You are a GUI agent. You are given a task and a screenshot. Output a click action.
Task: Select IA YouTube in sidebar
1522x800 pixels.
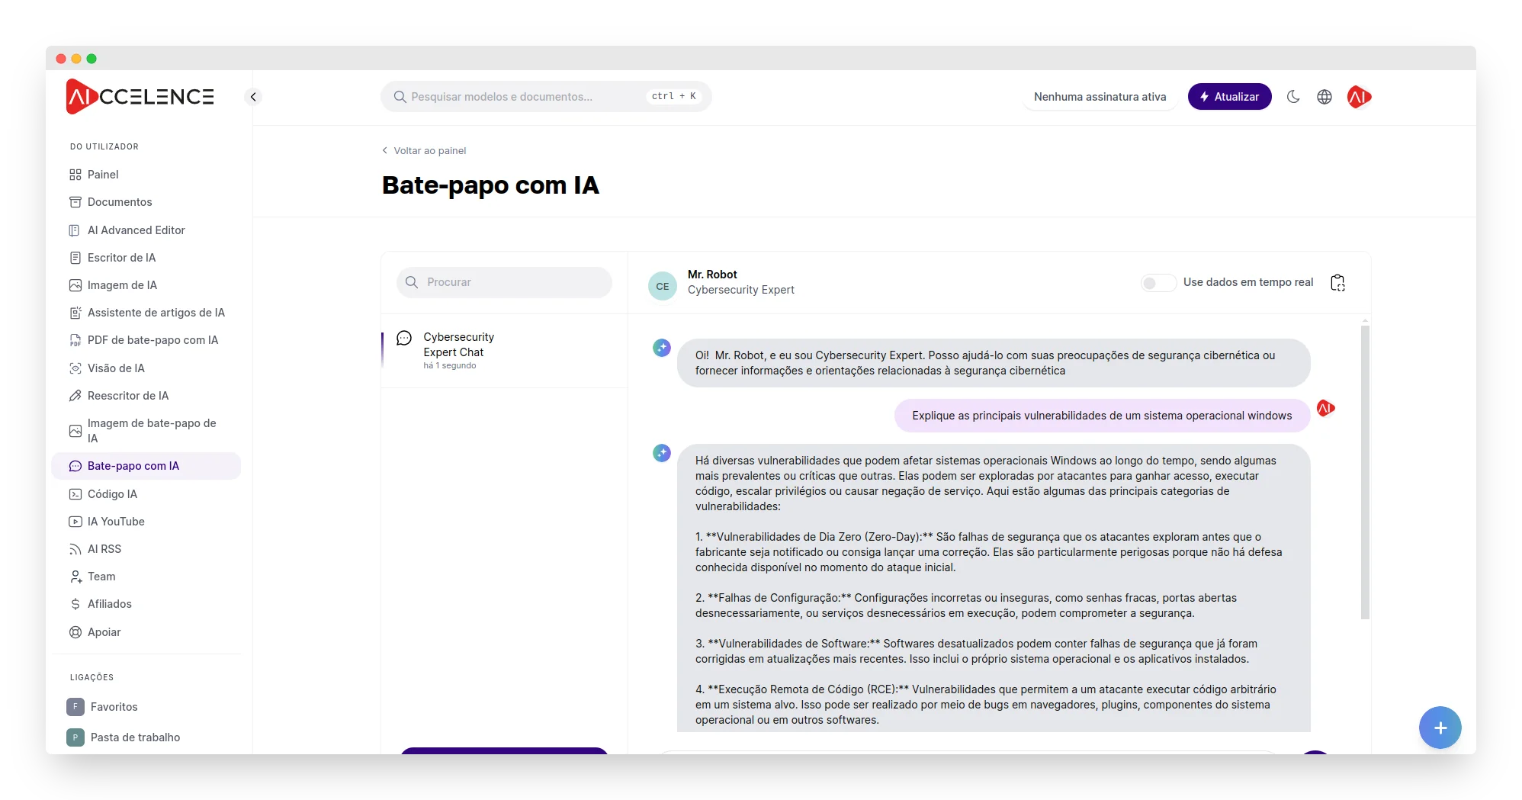(116, 522)
